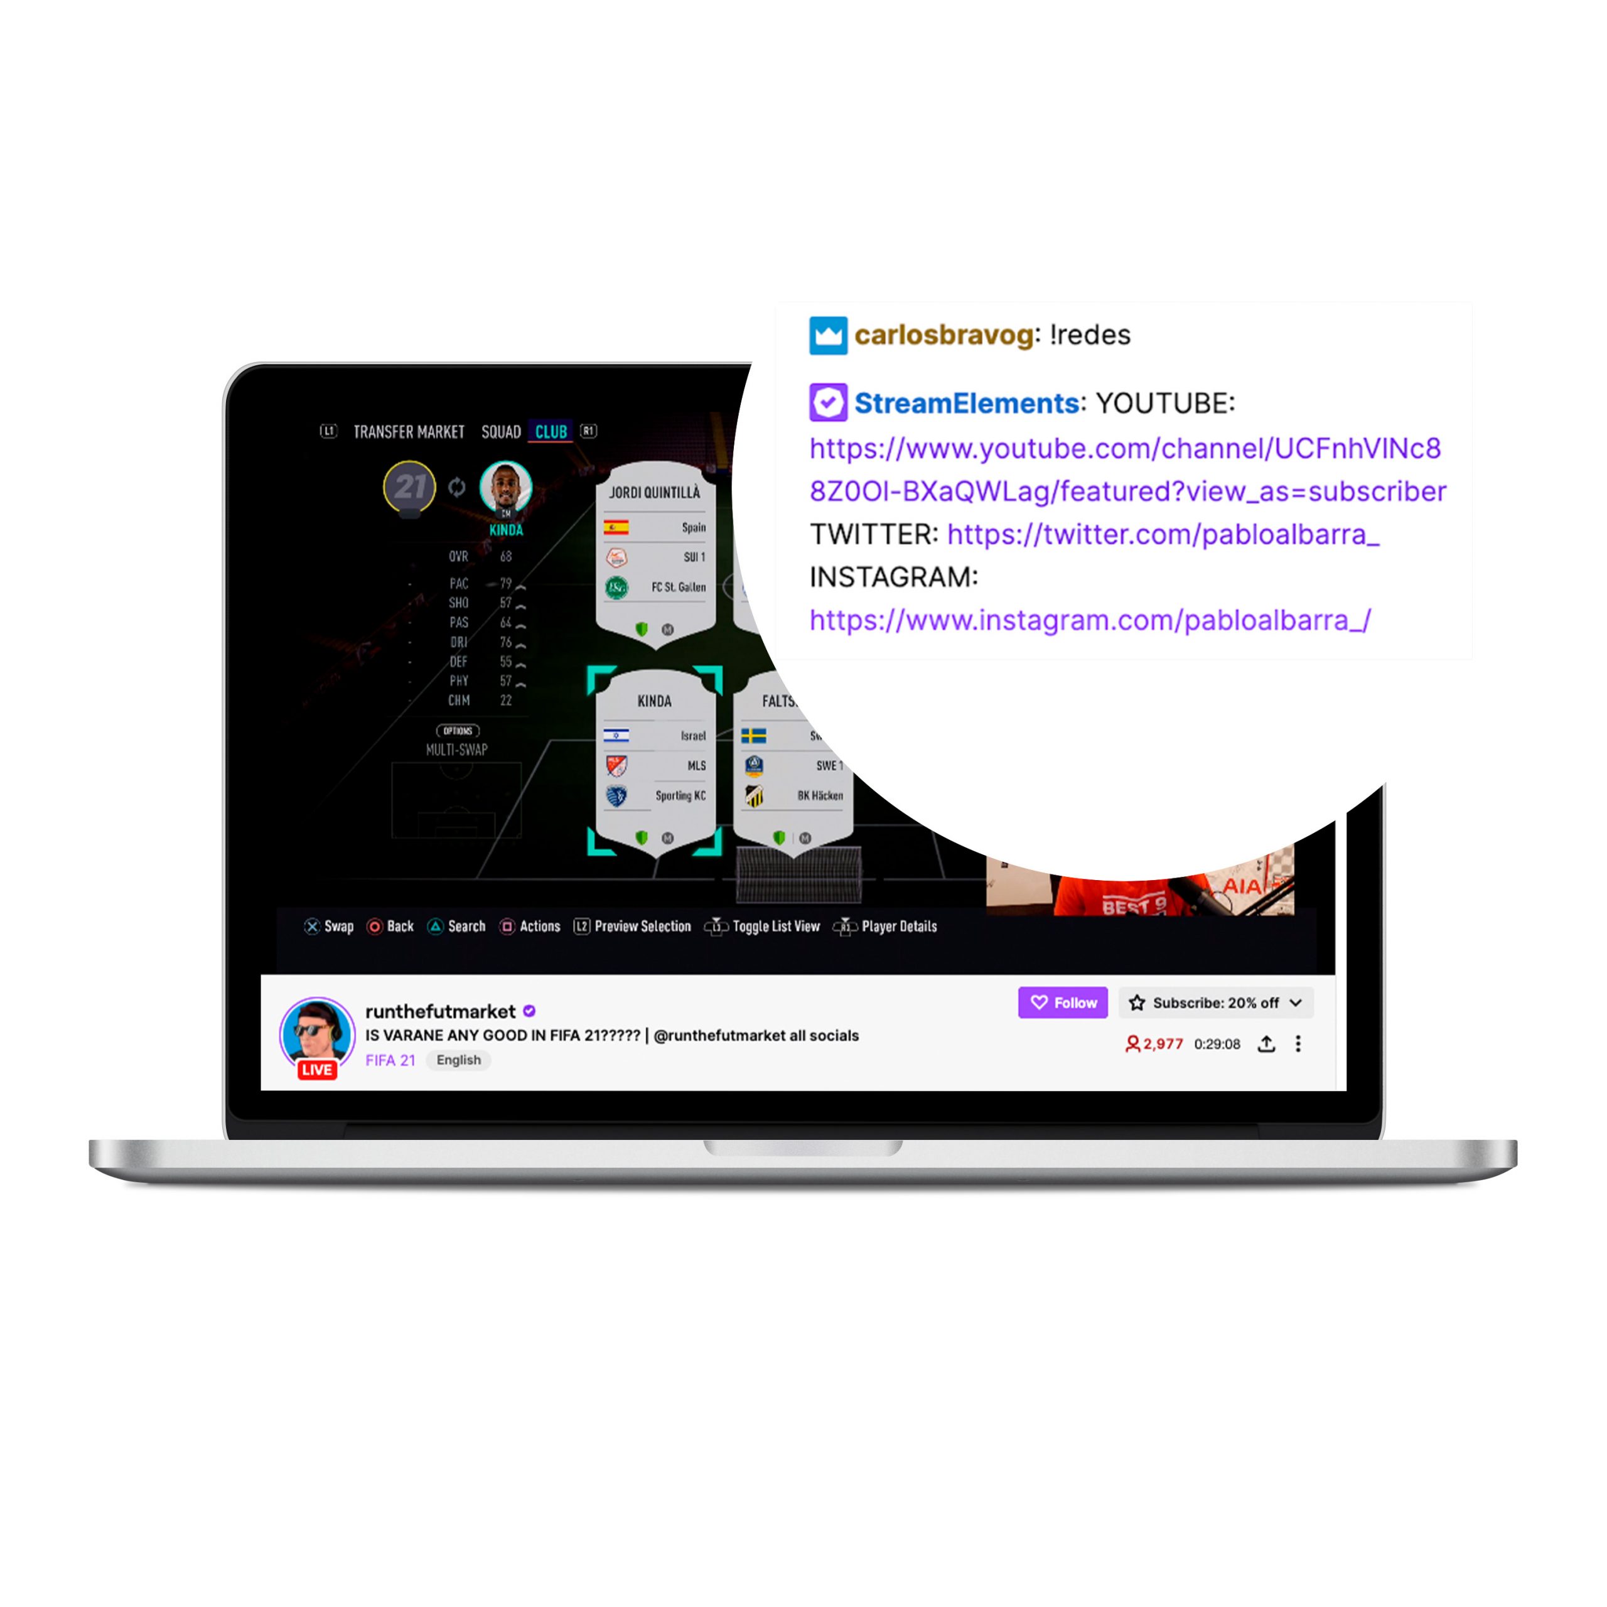Select the SQUAD tab
1607x1607 pixels.
pos(499,431)
